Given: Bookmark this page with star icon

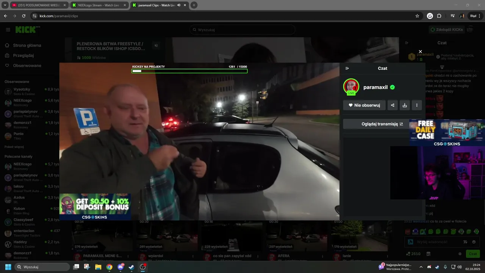Looking at the screenshot, I should tap(417, 16).
